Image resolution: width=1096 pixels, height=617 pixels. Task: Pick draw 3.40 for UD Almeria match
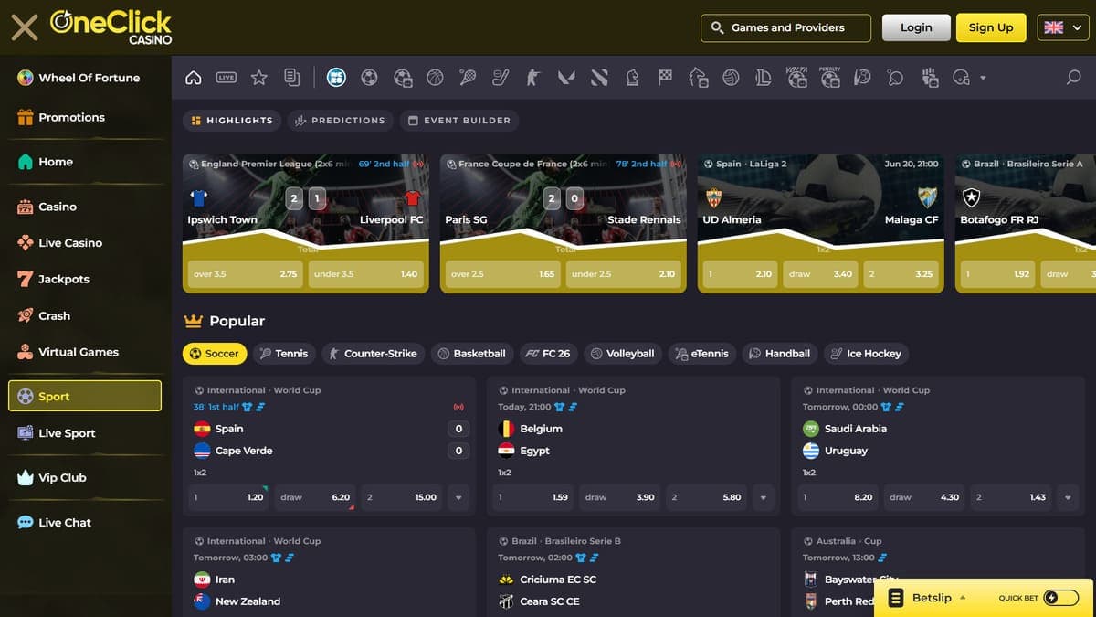pyautogui.click(x=821, y=274)
